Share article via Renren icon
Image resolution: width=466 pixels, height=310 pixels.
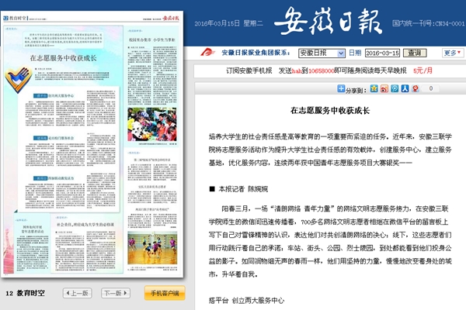pyautogui.click(x=405, y=89)
